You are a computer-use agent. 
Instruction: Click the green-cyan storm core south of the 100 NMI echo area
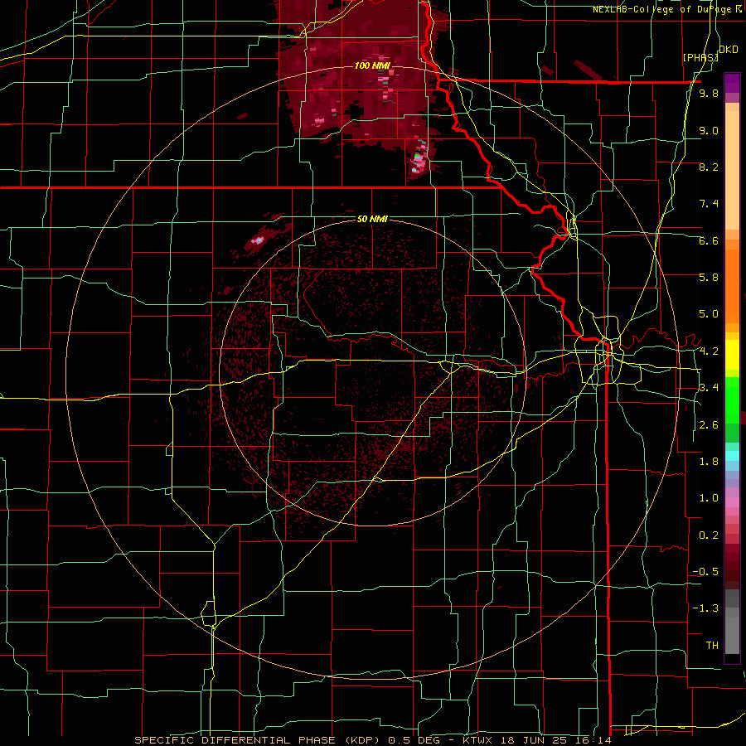(417, 159)
